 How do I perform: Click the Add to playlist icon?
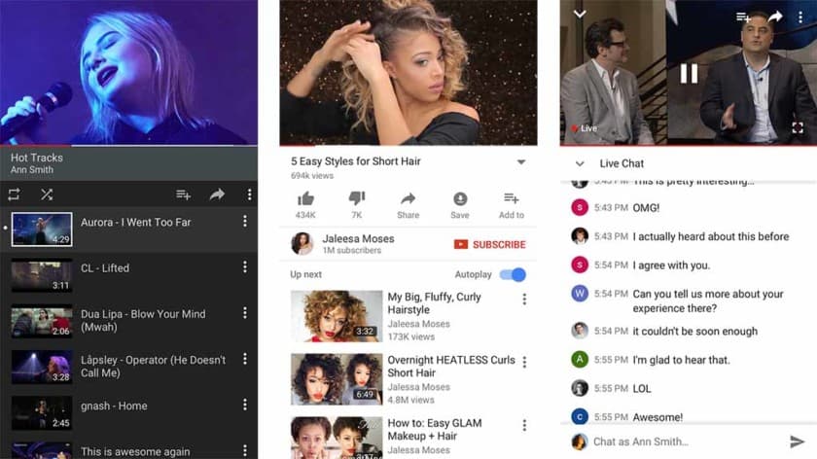[511, 199]
